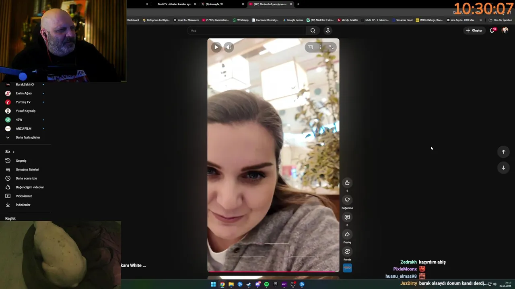This screenshot has height=289, width=515.
Task: Open Electronic Diversity bookmark
Action: pyautogui.click(x=265, y=20)
